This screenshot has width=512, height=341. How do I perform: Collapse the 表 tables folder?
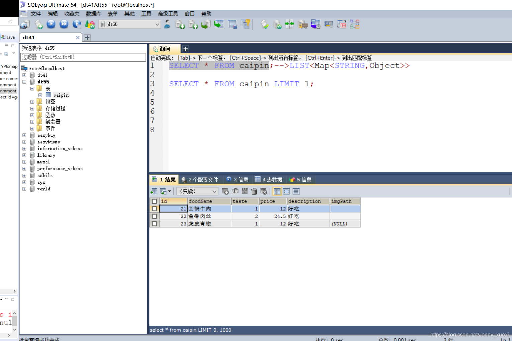[x=32, y=89]
